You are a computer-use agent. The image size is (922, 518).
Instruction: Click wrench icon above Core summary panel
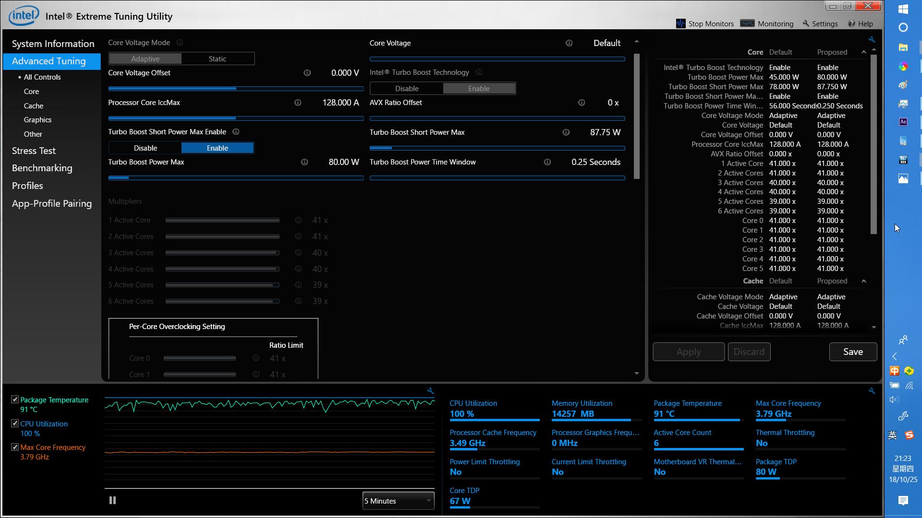click(872, 40)
